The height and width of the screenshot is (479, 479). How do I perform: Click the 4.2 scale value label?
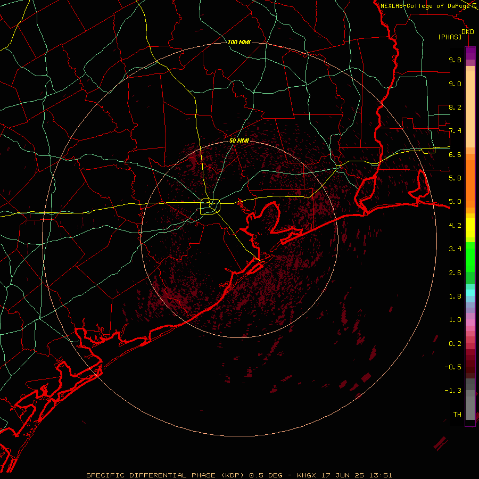(455, 226)
